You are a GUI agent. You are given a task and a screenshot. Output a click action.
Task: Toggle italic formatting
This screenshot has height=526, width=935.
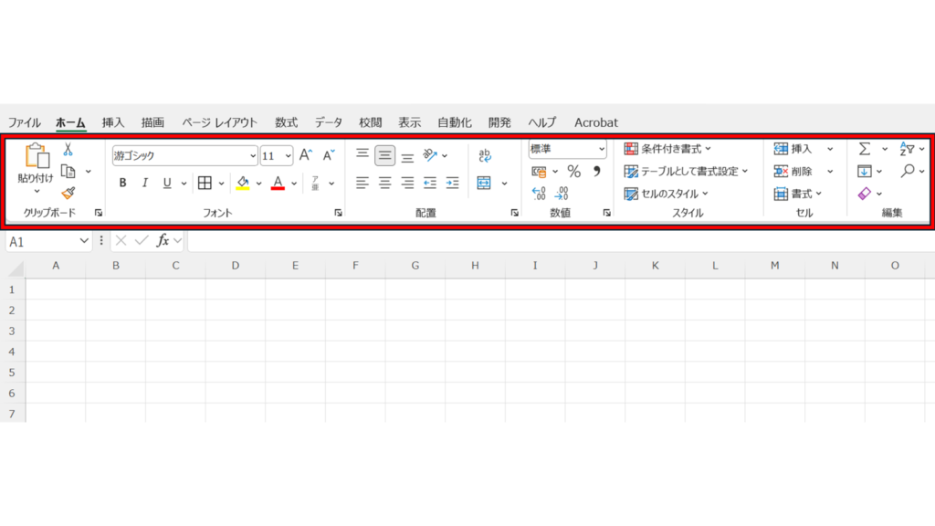(x=144, y=183)
